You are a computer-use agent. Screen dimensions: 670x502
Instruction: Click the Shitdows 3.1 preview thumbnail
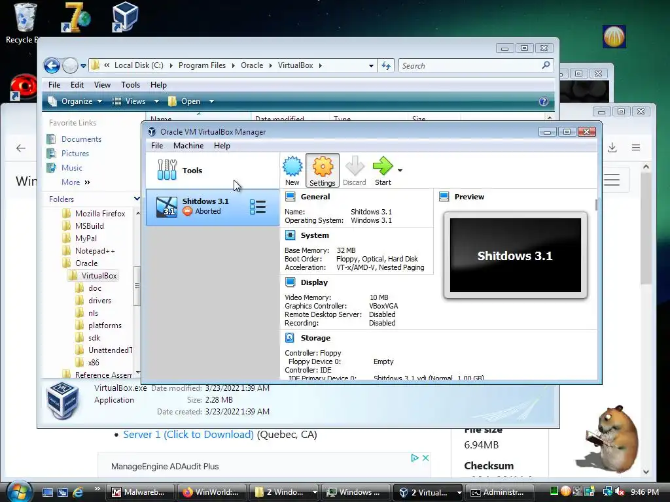[x=516, y=256]
